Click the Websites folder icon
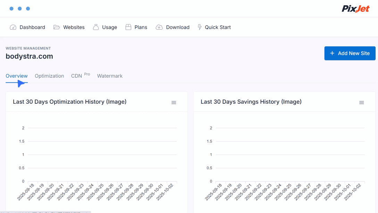This screenshot has width=378, height=213. click(x=57, y=27)
